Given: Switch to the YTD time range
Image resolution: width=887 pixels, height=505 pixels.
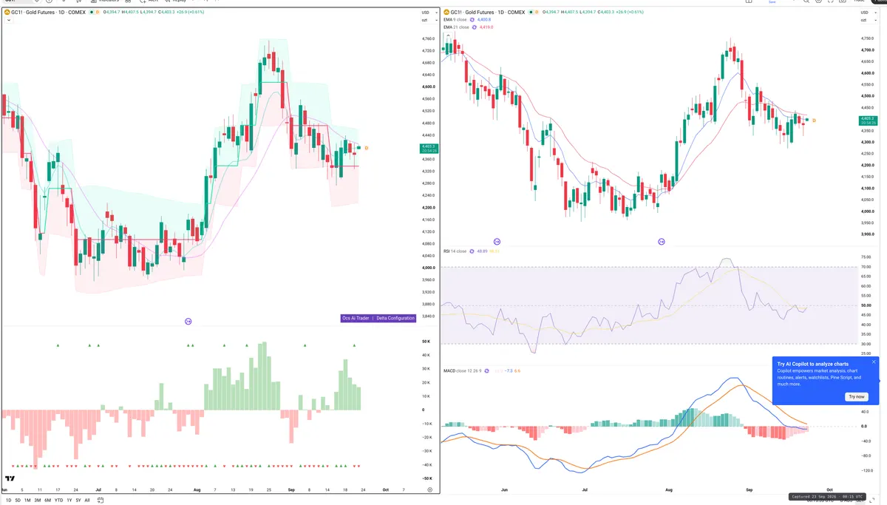Looking at the screenshot, I should [58, 501].
